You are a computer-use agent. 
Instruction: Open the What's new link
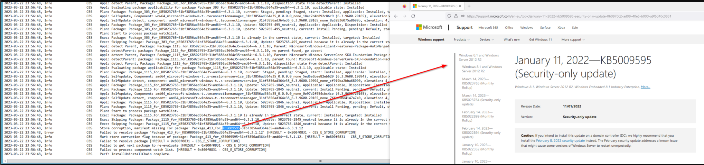coord(511,39)
